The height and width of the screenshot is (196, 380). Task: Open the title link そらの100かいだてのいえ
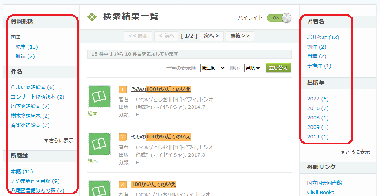(x=161, y=136)
